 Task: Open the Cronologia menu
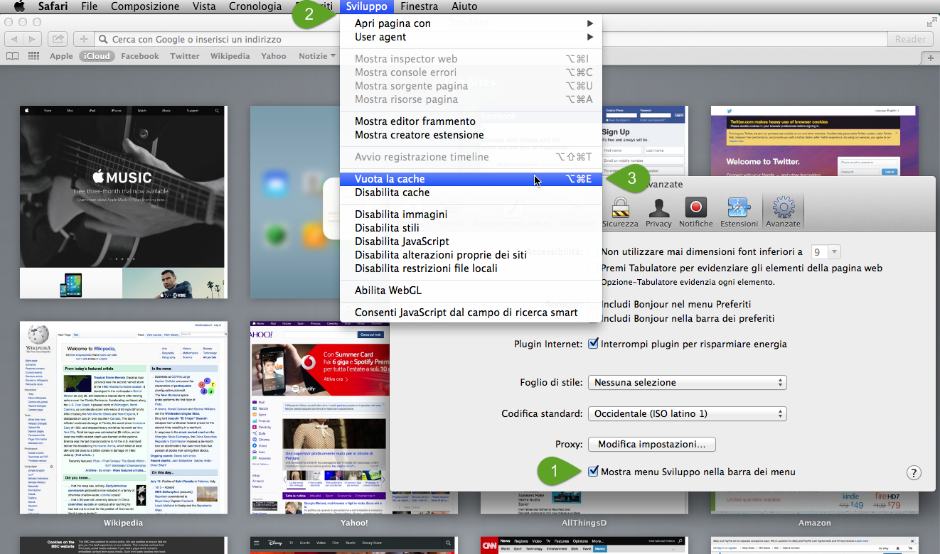(x=255, y=6)
